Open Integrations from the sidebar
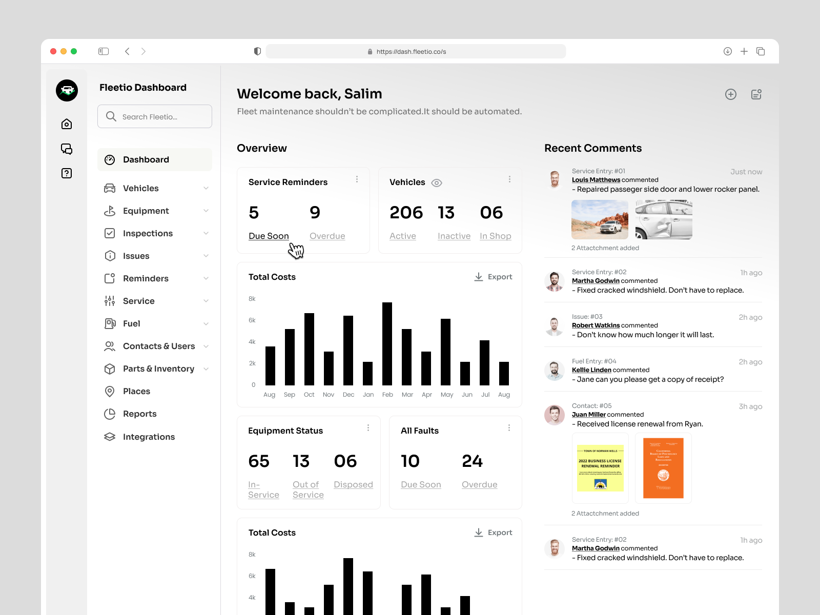820x615 pixels. click(149, 437)
